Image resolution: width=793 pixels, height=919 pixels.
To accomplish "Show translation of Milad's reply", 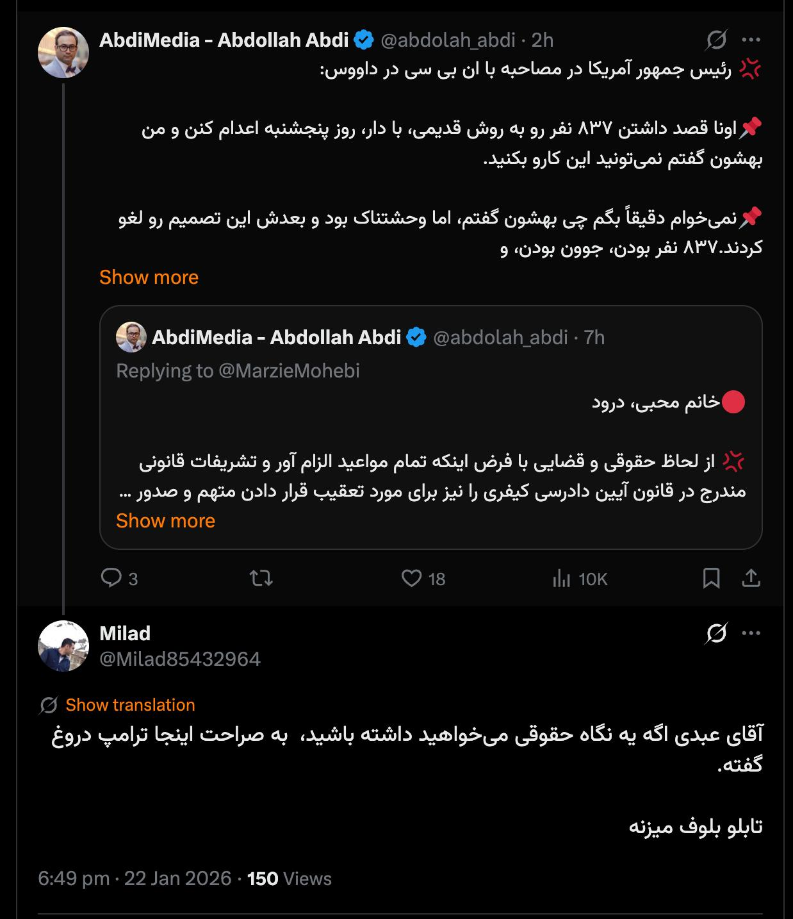I will (130, 705).
